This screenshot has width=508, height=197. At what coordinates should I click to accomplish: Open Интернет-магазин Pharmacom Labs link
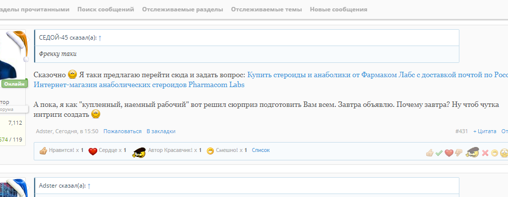tap(139, 85)
